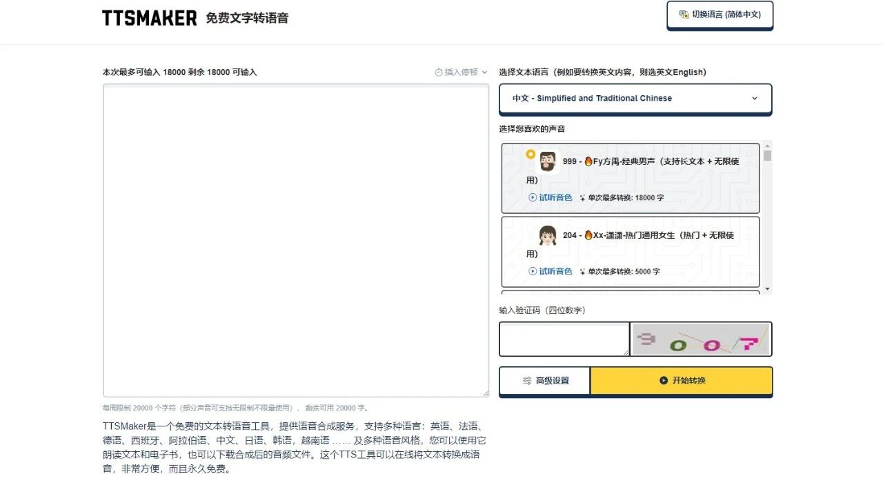Open the text language dropdown
The height and width of the screenshot is (485, 883).
pyautogui.click(x=635, y=98)
